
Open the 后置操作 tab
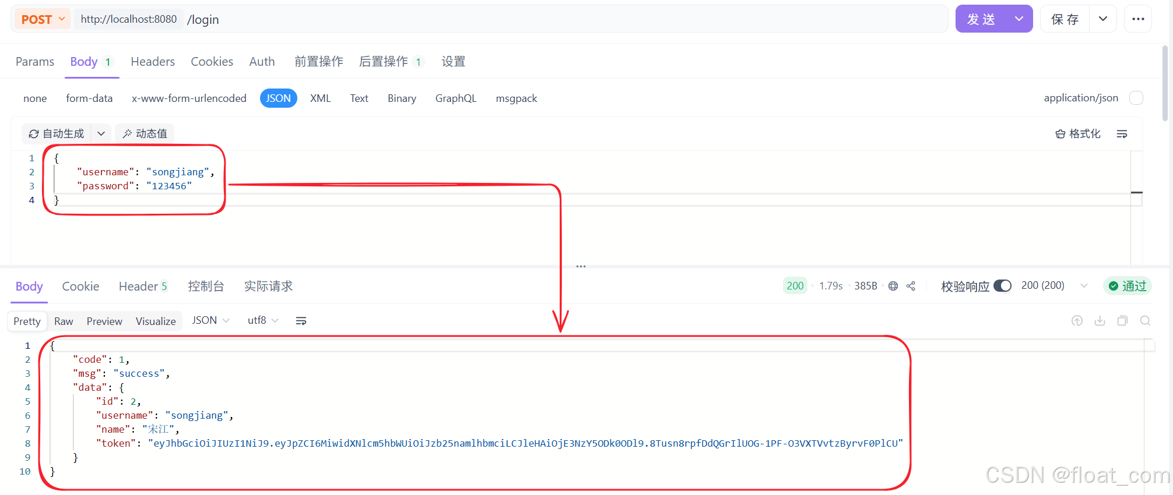click(391, 62)
